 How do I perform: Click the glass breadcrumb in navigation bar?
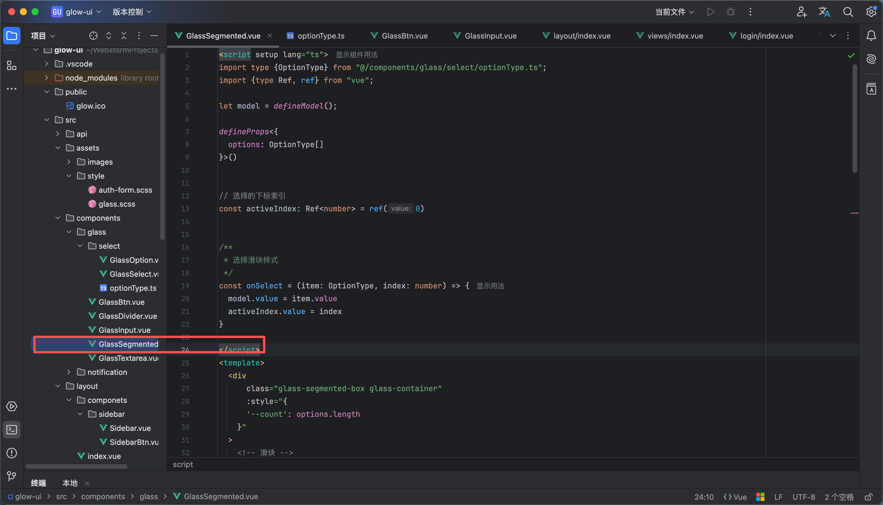tap(149, 497)
